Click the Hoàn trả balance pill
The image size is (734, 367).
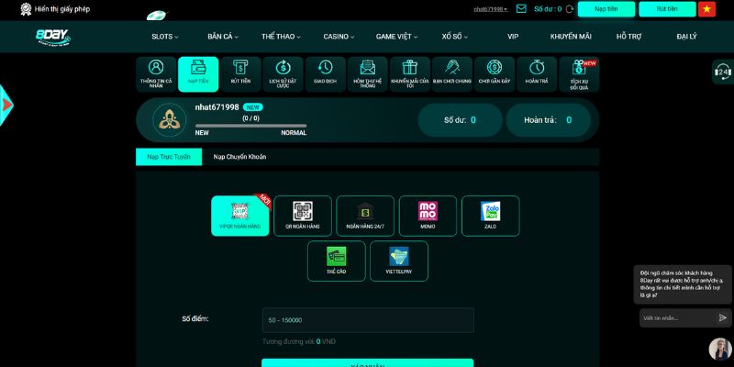click(548, 120)
